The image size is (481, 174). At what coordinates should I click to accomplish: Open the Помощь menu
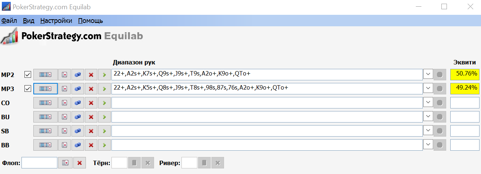click(90, 21)
